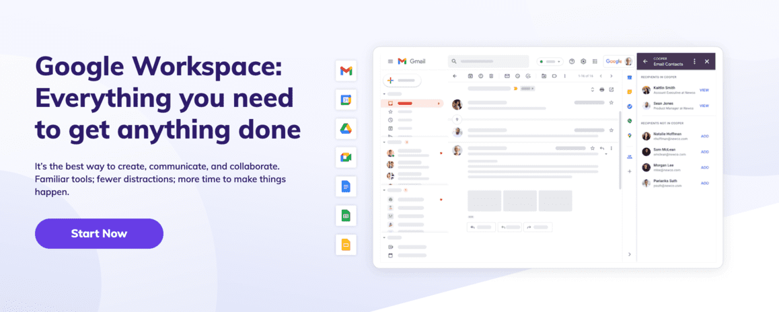Click the first attachment thumbnail
779x312 pixels.
click(484, 200)
